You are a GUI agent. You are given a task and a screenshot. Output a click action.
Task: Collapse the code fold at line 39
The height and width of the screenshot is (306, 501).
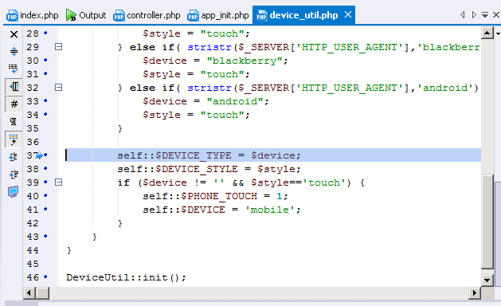(58, 182)
